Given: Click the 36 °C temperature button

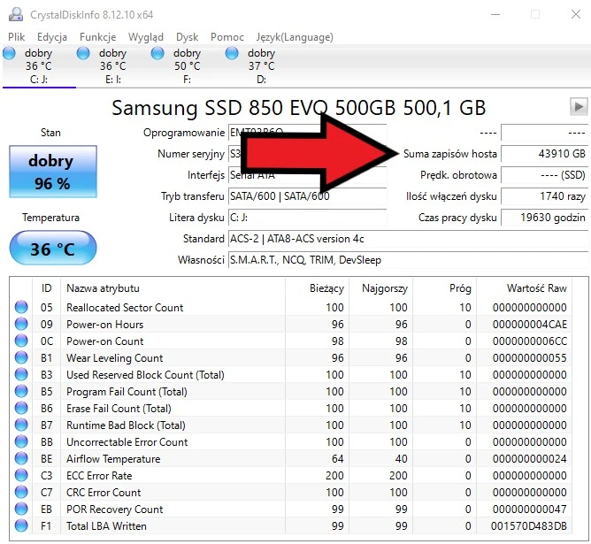Looking at the screenshot, I should pos(51,249).
